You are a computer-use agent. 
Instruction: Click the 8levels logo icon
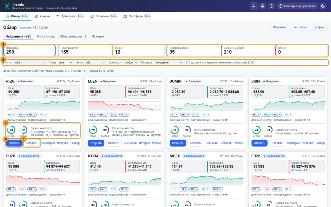point(7,6)
